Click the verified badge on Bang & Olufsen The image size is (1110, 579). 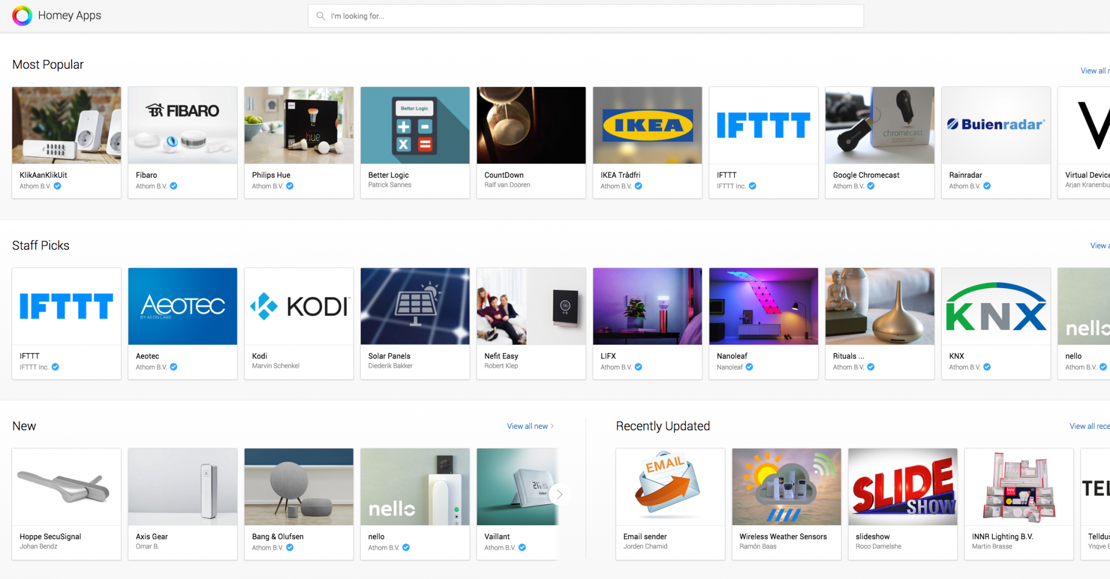[x=290, y=547]
